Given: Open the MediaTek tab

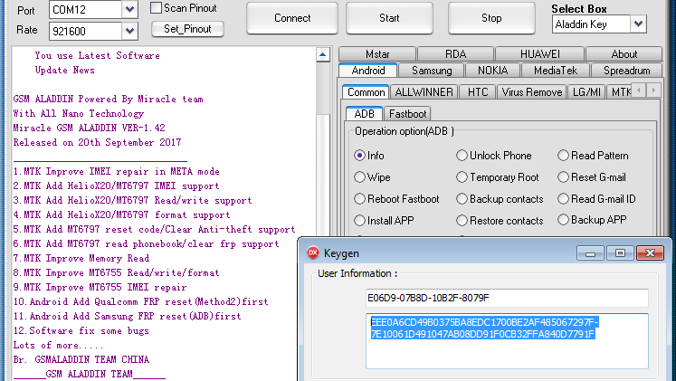Looking at the screenshot, I should tap(556, 71).
